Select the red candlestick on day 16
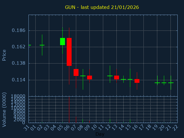 137,81
